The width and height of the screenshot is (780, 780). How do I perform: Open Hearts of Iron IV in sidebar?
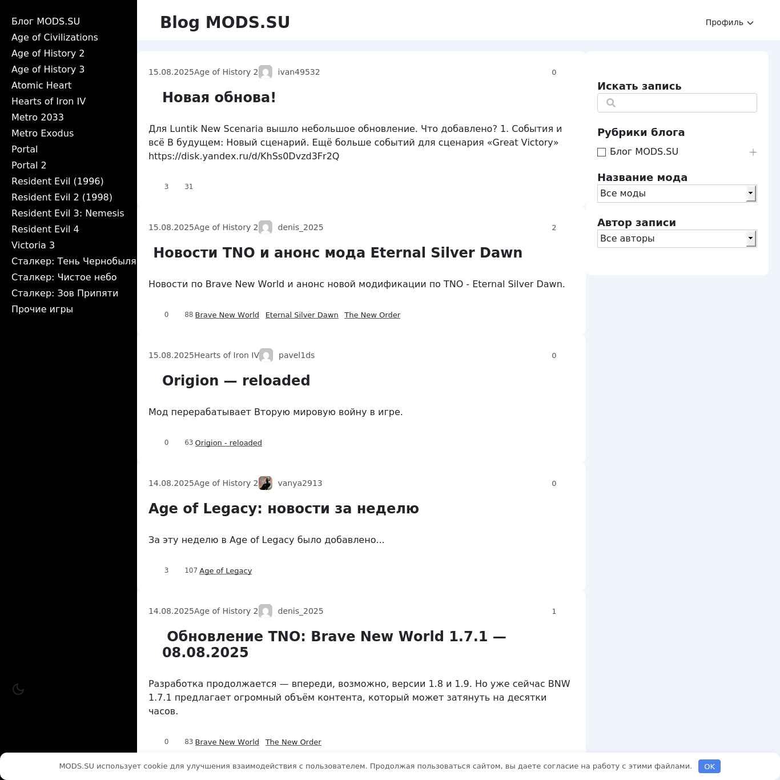pyautogui.click(x=49, y=101)
